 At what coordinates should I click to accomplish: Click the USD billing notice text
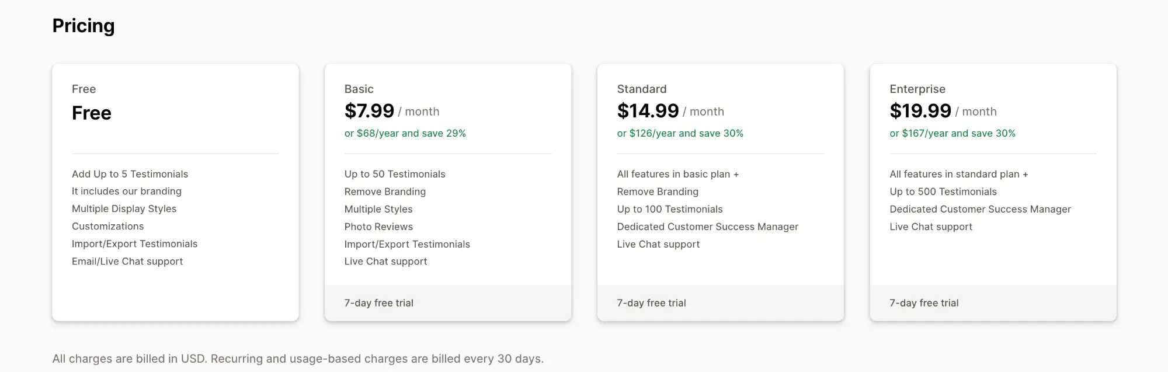click(x=298, y=359)
